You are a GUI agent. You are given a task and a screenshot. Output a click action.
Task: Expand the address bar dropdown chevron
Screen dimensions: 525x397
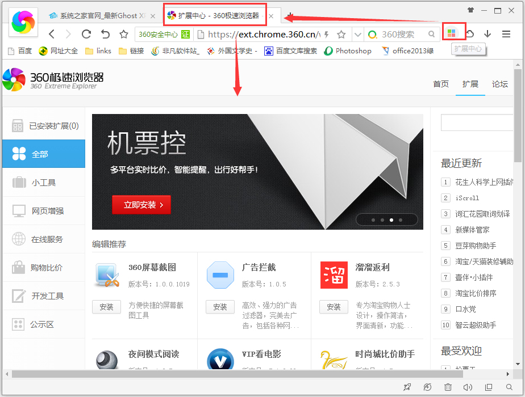[357, 35]
